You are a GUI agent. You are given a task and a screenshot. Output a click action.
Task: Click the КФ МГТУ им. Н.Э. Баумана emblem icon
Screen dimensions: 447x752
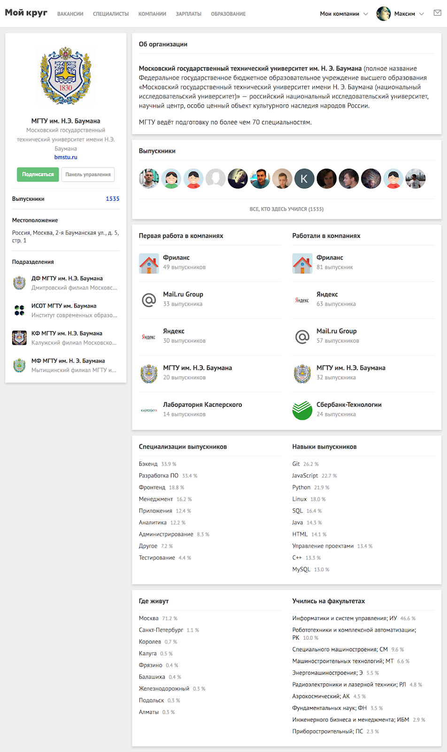[19, 337]
